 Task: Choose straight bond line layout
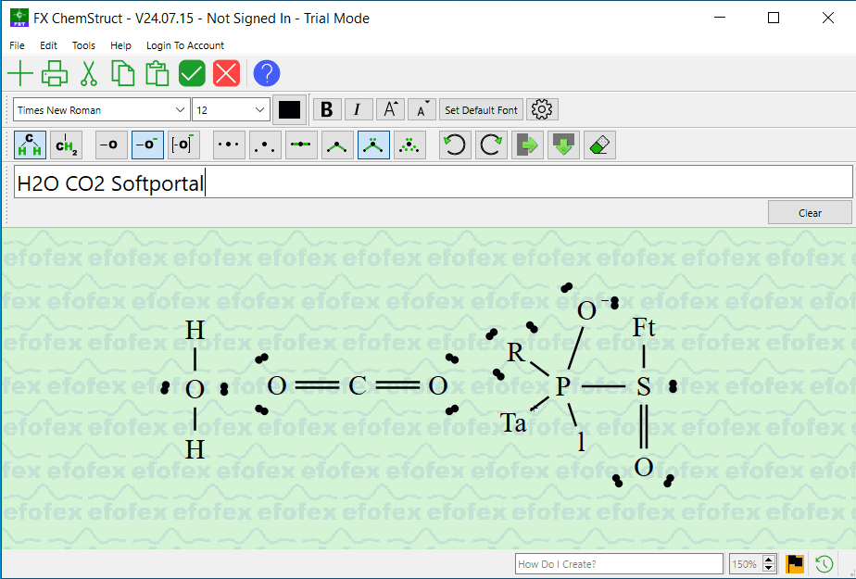tap(301, 145)
